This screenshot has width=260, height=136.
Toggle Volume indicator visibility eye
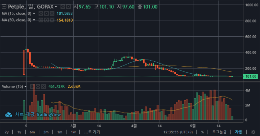(32, 87)
